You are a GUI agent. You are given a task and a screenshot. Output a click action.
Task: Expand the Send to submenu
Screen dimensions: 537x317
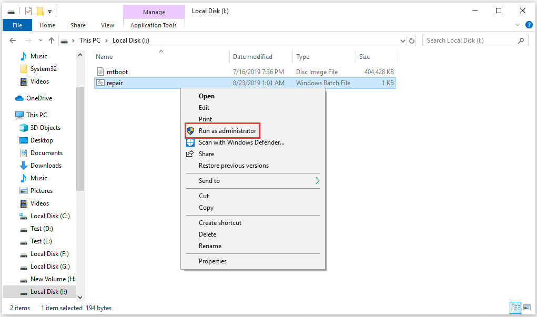pos(253,181)
